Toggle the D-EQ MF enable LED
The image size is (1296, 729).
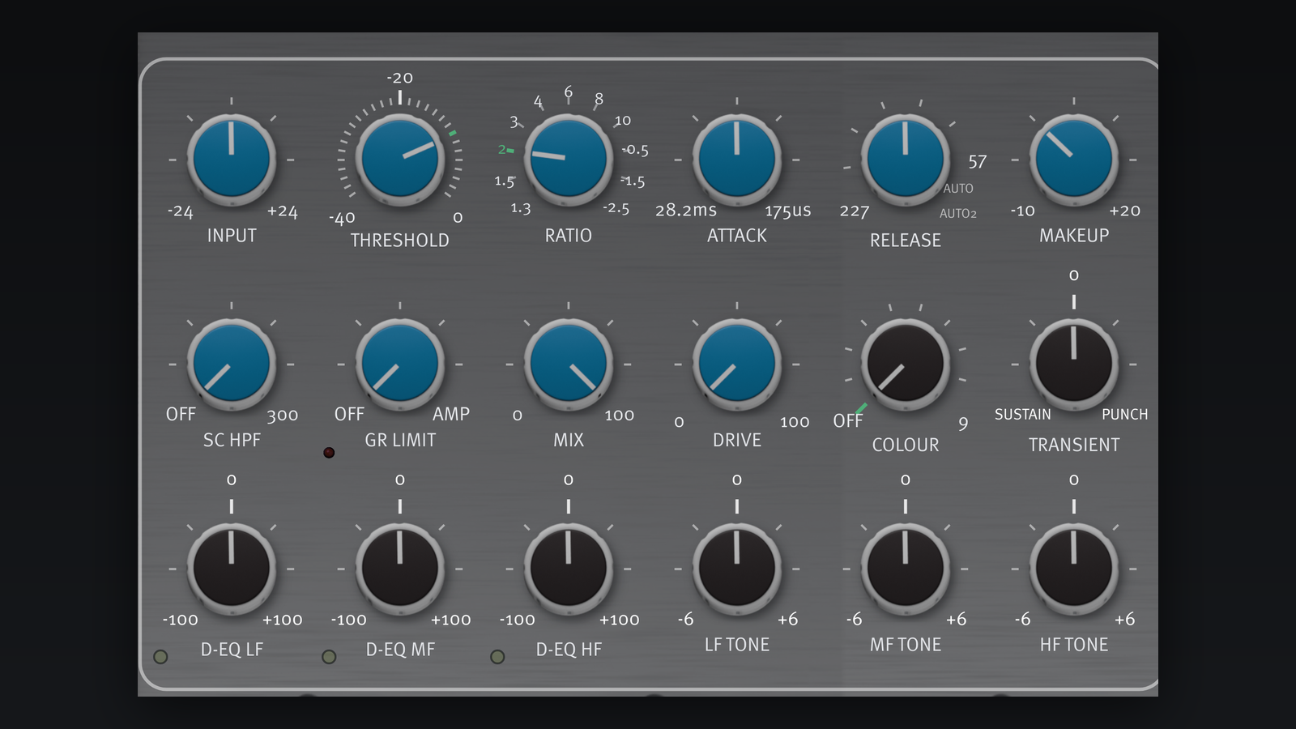tap(329, 657)
